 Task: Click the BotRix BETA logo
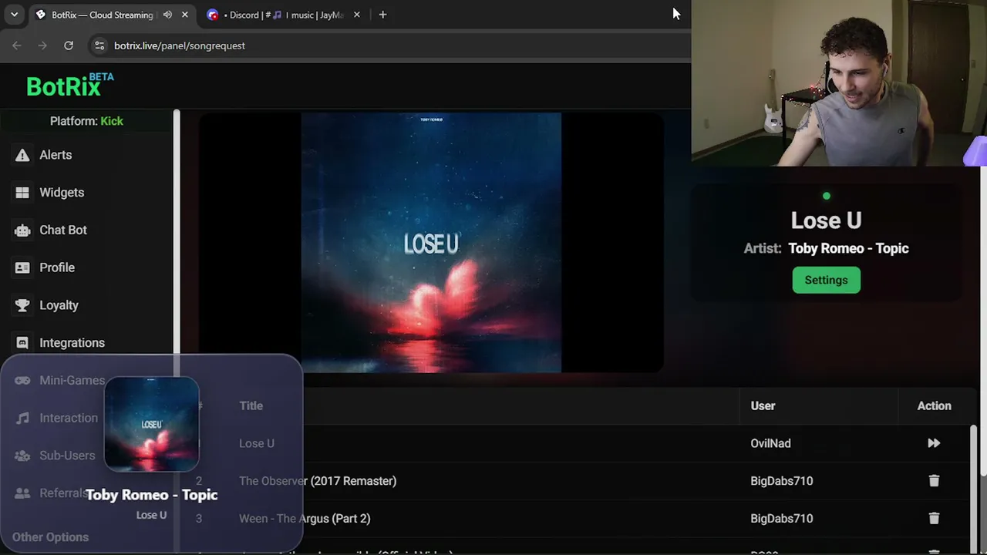click(x=70, y=85)
